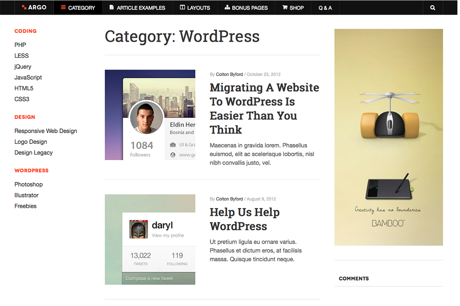Click the CODING sidebar heading
Image resolution: width=460 pixels, height=306 pixels.
(x=25, y=31)
